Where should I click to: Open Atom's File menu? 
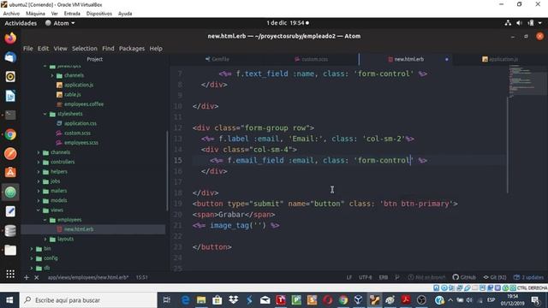pos(28,49)
